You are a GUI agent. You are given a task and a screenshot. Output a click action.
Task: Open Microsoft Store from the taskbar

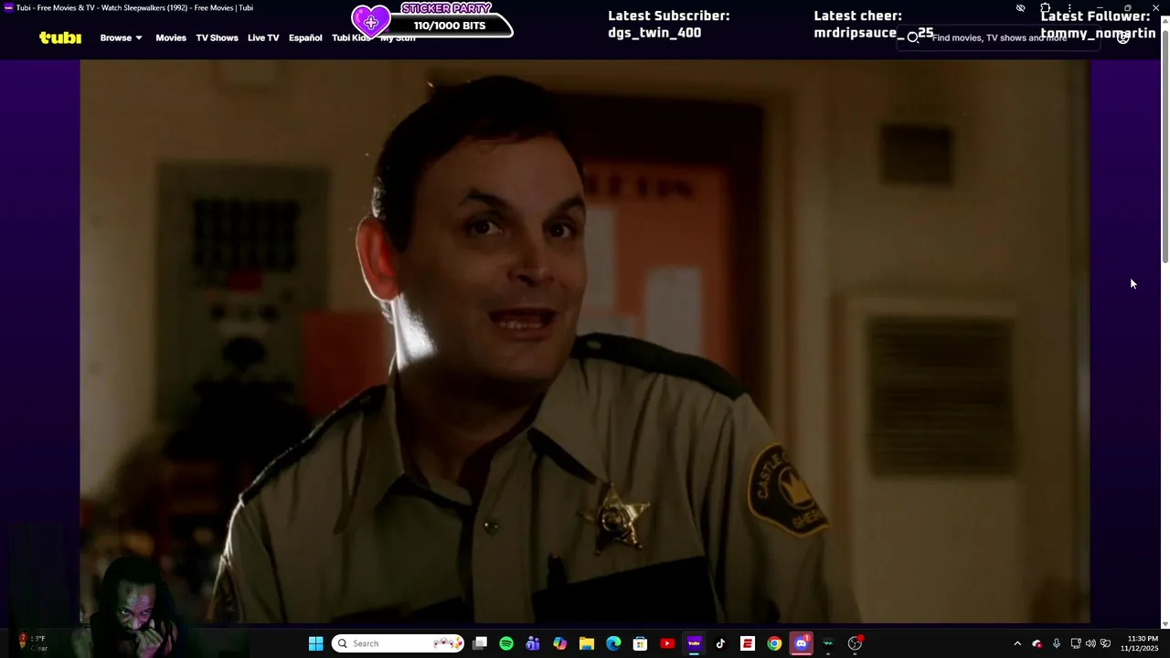[x=640, y=643]
